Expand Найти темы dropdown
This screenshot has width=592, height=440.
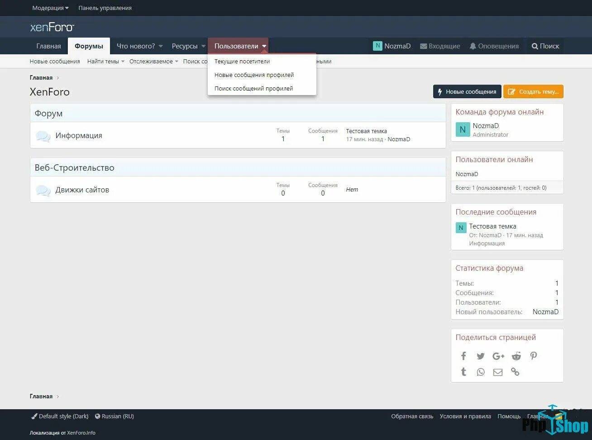click(106, 62)
